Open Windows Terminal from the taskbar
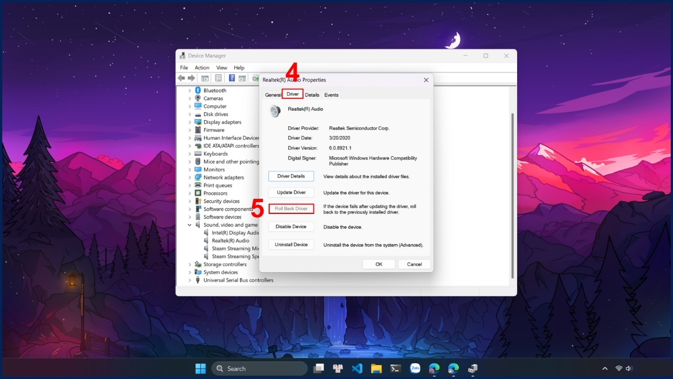This screenshot has width=673, height=379. click(x=394, y=369)
